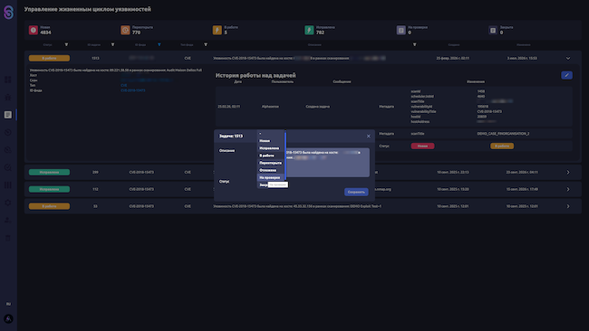Screen dimensions: 589x331
Task: Click 'DEMO_CASE_FINORGANISATION_2' scan title value
Action: coord(503,134)
